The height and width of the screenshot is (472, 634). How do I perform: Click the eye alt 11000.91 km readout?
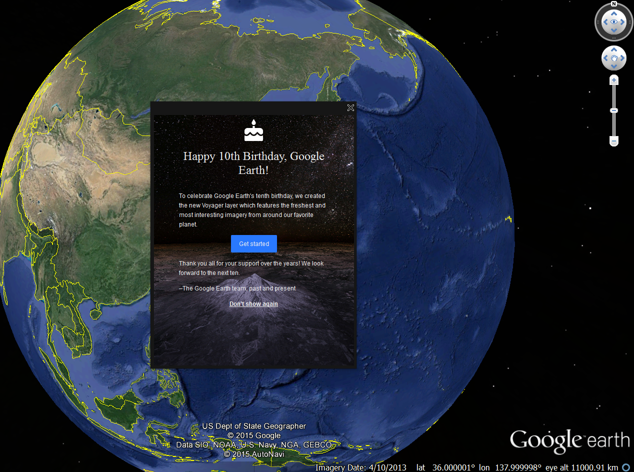tap(582, 467)
